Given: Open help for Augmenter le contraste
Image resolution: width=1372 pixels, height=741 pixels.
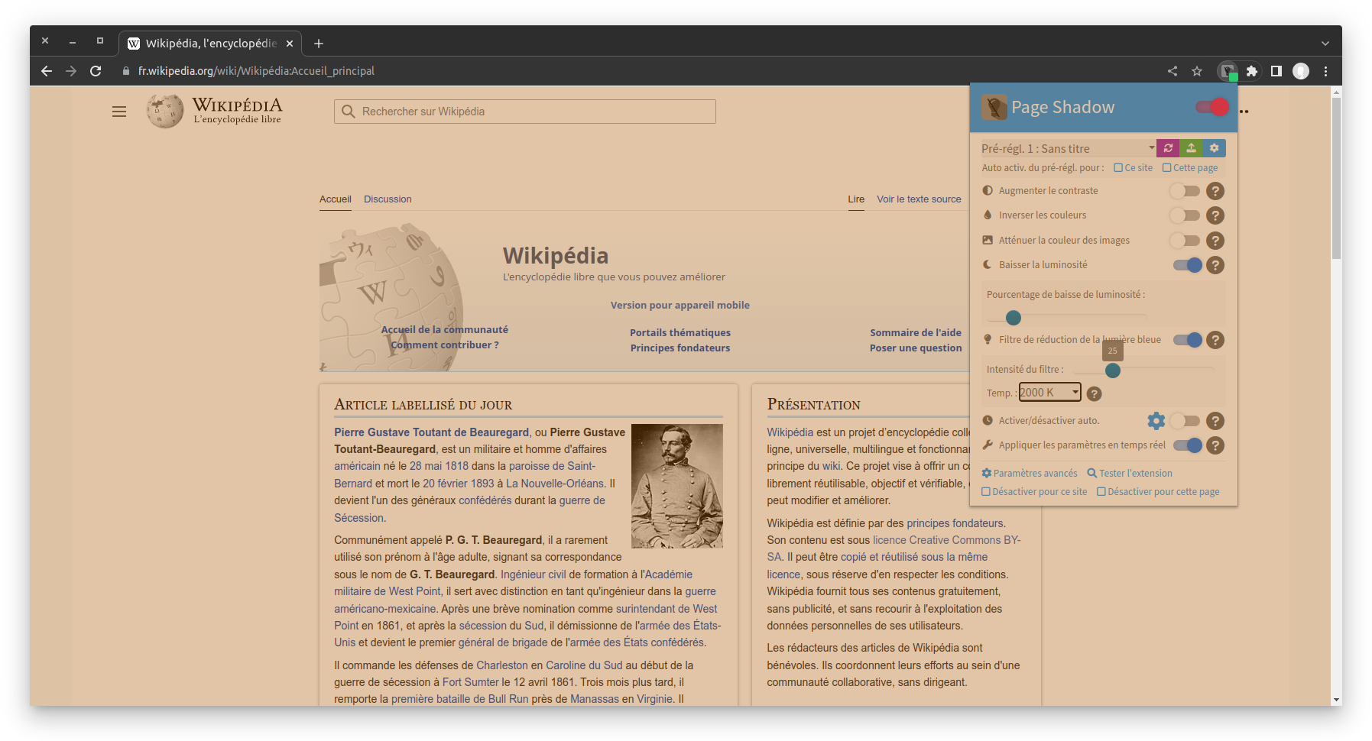Looking at the screenshot, I should pyautogui.click(x=1215, y=191).
